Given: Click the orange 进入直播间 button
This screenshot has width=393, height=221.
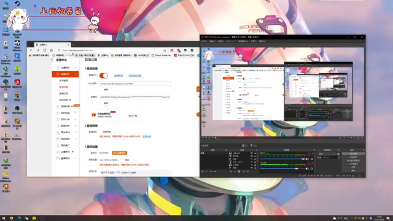Looking at the screenshot, I should click(x=120, y=153).
